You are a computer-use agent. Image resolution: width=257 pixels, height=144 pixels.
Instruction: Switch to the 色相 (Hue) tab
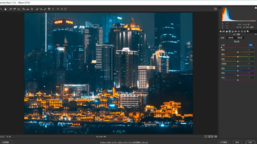click(x=222, y=38)
